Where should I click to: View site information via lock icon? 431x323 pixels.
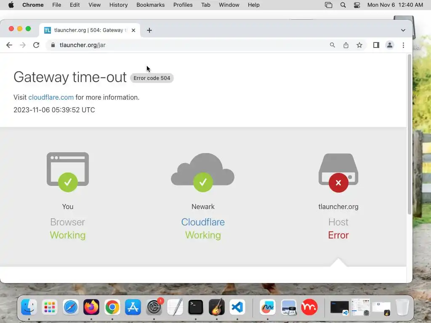point(53,45)
